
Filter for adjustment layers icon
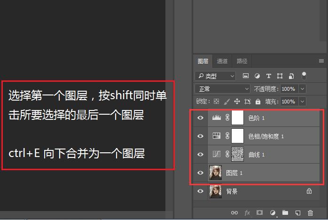[257, 76]
